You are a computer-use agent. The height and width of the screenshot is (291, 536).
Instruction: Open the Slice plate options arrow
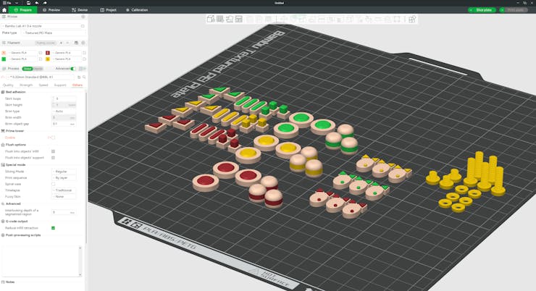click(471, 10)
